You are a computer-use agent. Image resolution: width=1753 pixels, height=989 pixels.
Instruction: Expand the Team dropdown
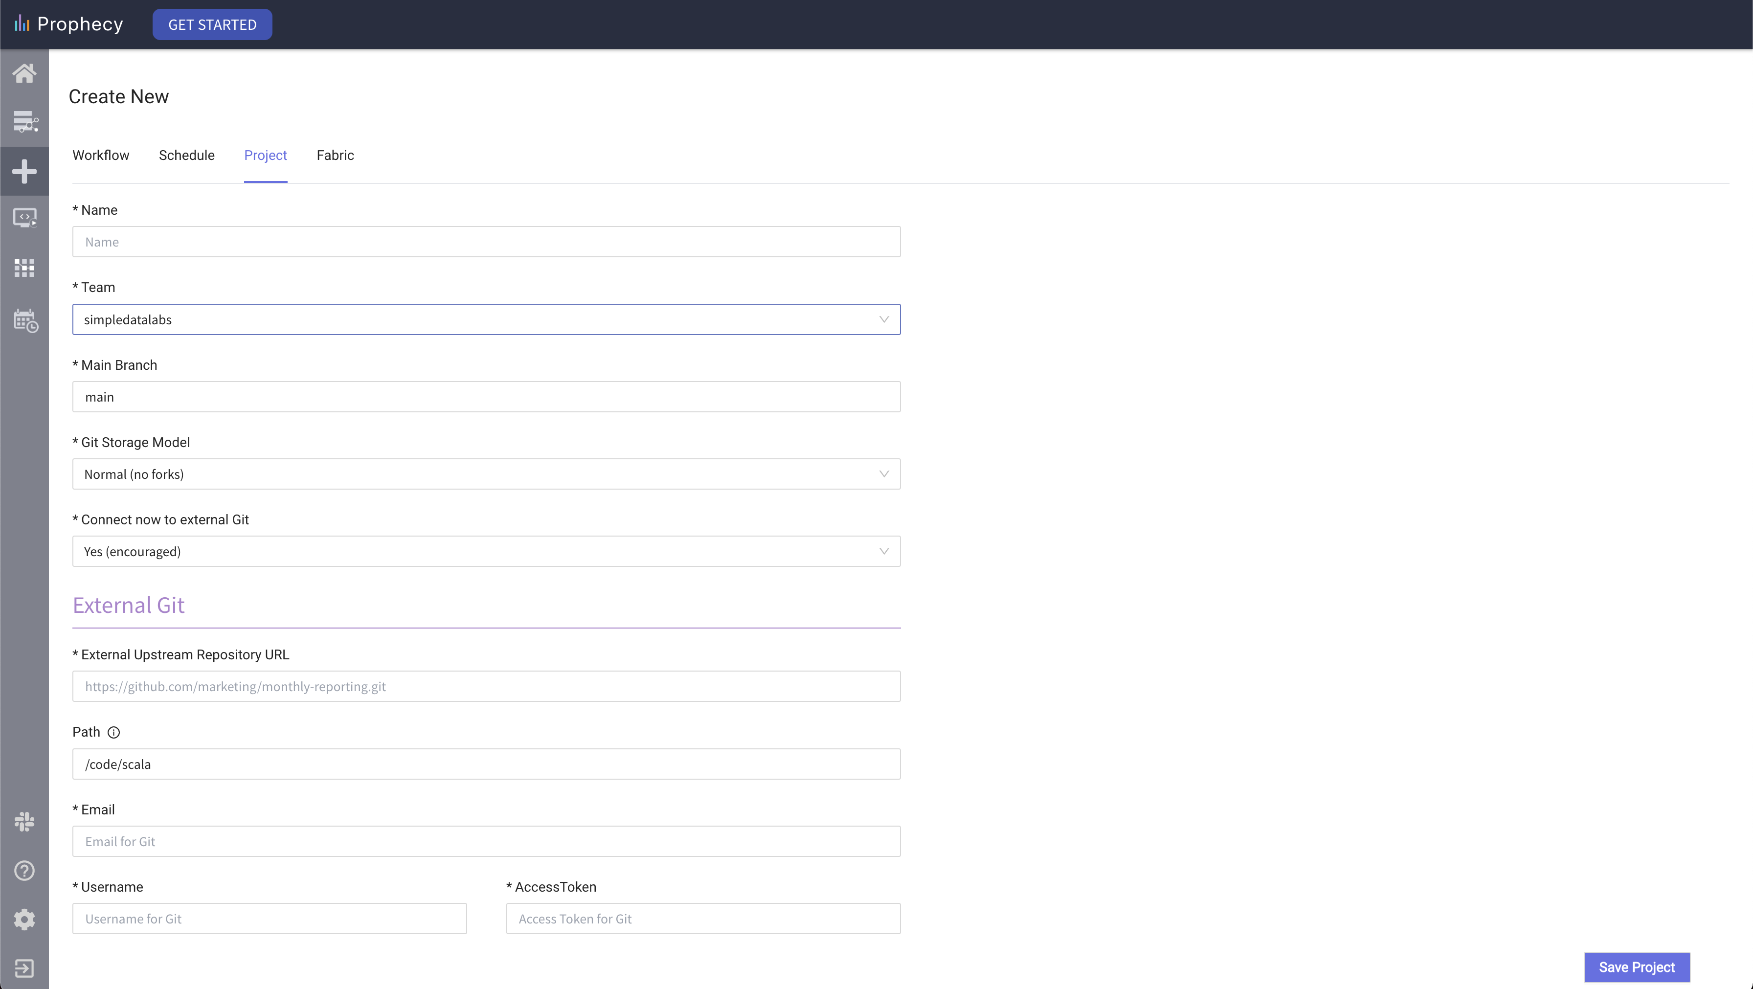tap(486, 319)
